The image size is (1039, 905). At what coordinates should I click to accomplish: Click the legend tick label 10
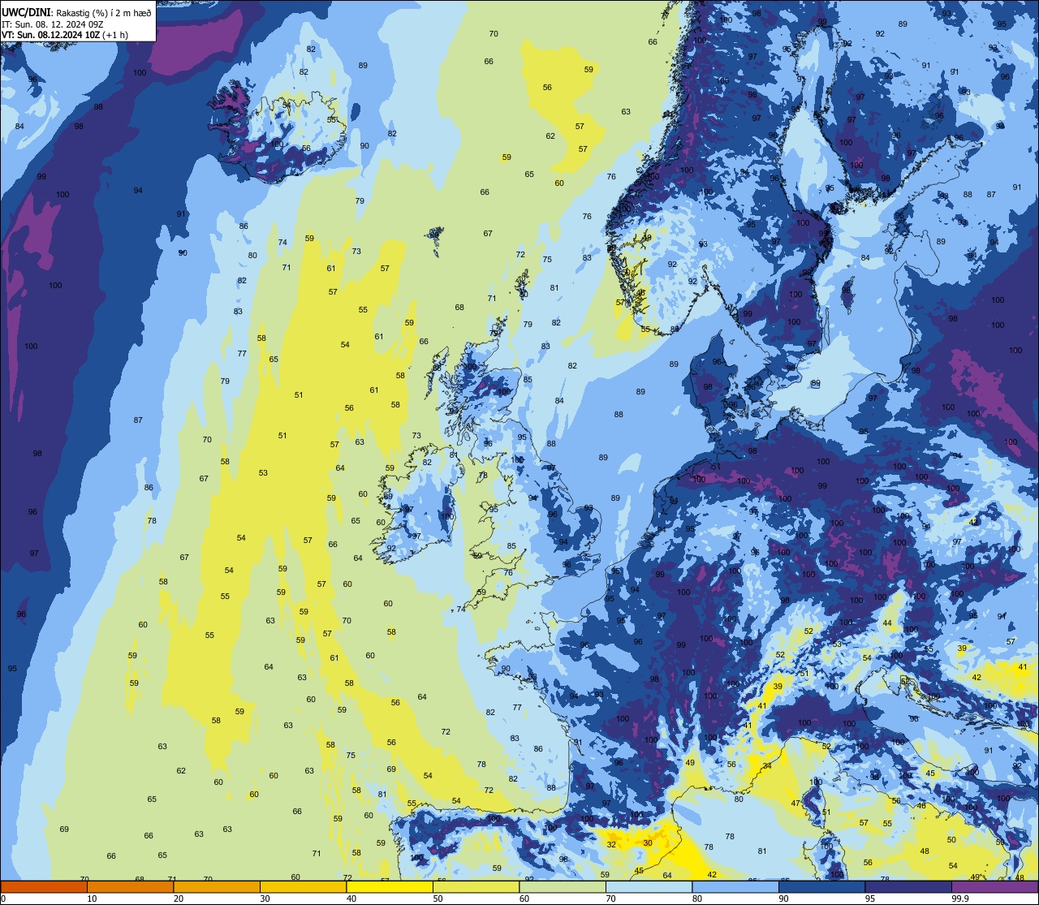pyautogui.click(x=92, y=899)
